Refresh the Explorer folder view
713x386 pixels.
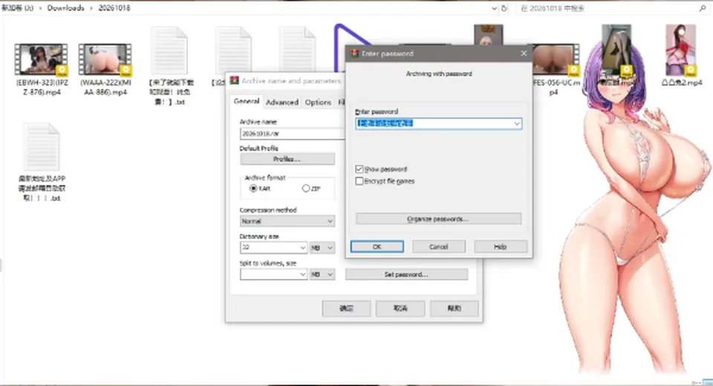pyautogui.click(x=504, y=8)
